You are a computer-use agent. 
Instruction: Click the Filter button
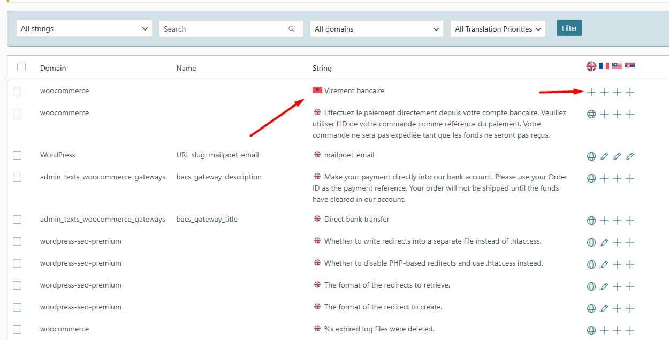tap(569, 27)
